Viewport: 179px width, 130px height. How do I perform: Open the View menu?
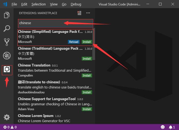coord(54,4)
